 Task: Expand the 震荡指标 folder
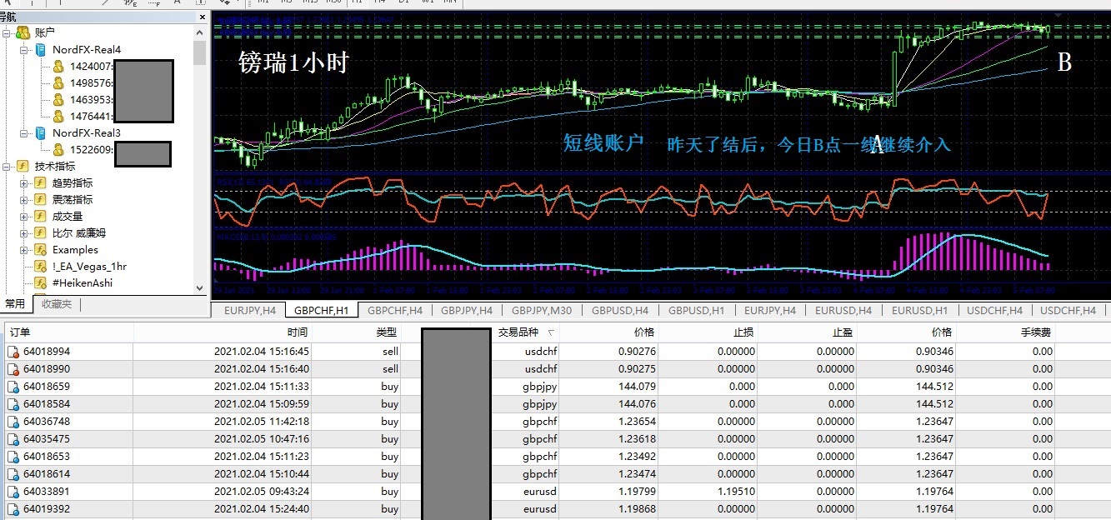coord(24,199)
